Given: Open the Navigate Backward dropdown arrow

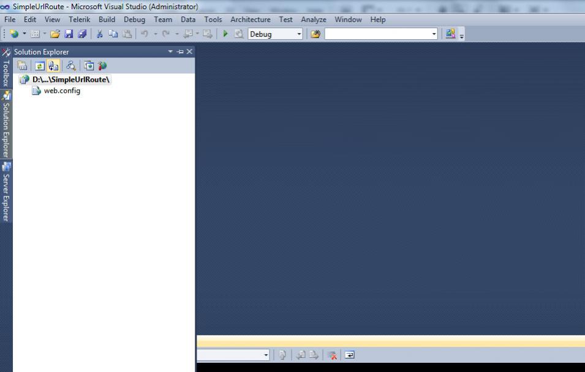Looking at the screenshot, I should 197,34.
